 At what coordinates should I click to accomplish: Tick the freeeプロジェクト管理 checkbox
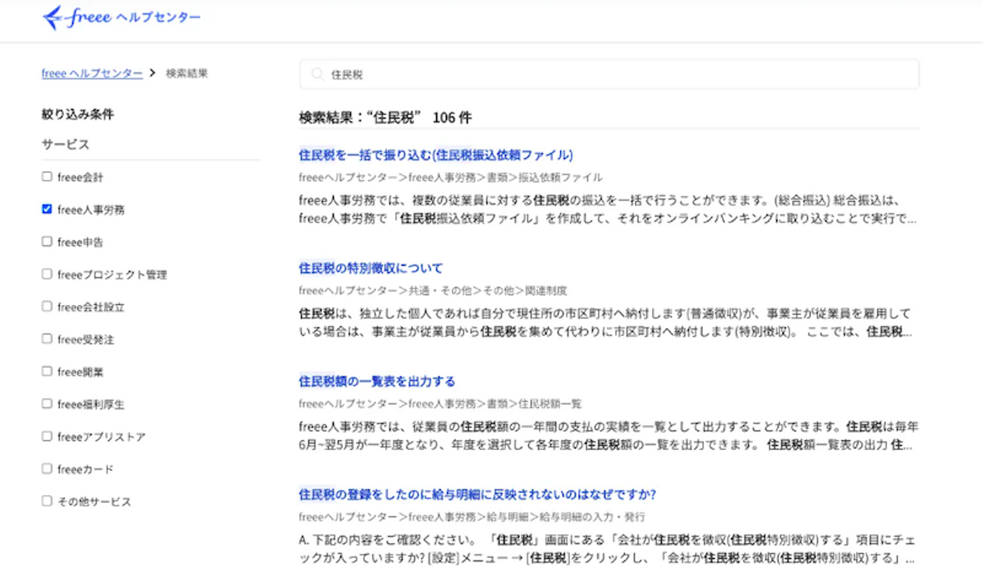click(47, 274)
